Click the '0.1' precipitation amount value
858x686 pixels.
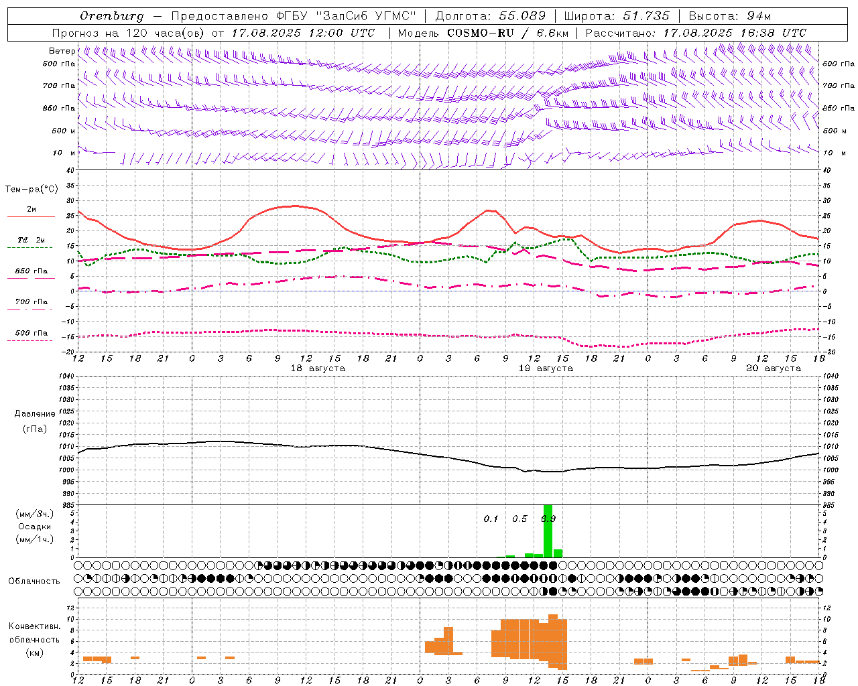point(491,519)
